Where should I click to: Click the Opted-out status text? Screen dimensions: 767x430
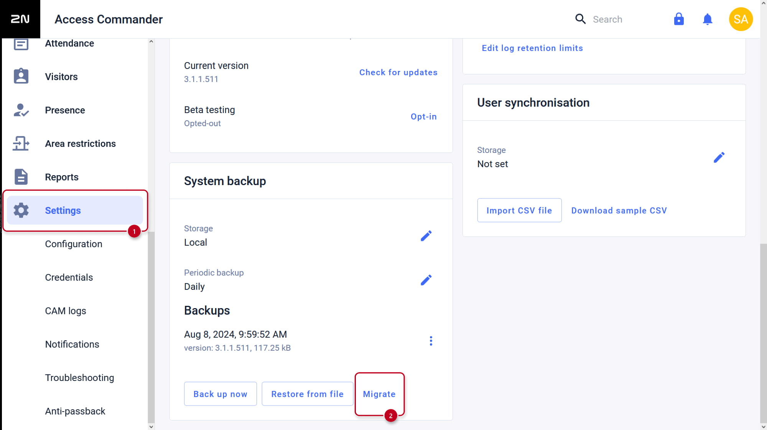coord(202,123)
